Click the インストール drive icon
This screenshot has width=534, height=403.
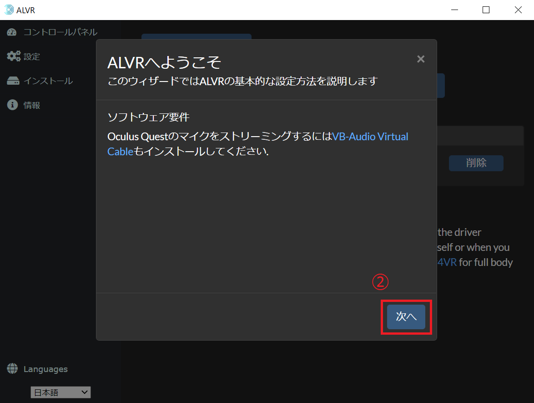(13, 81)
